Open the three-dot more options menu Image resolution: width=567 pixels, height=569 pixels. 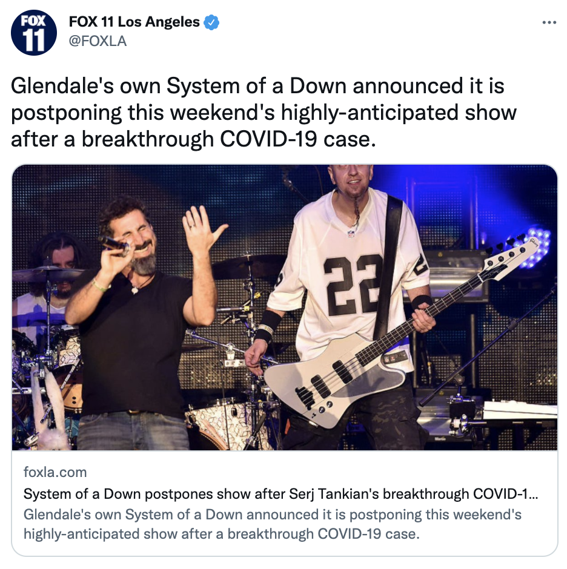pyautogui.click(x=549, y=22)
